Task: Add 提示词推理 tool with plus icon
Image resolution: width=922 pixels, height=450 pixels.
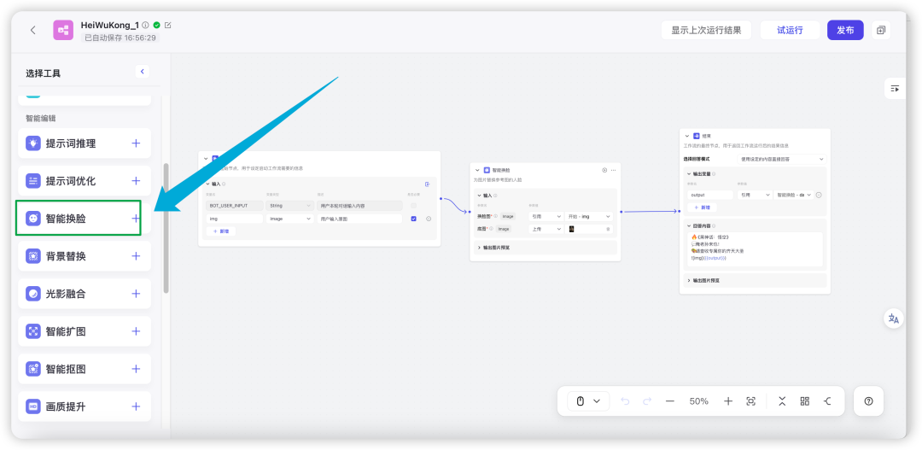Action: pos(136,143)
